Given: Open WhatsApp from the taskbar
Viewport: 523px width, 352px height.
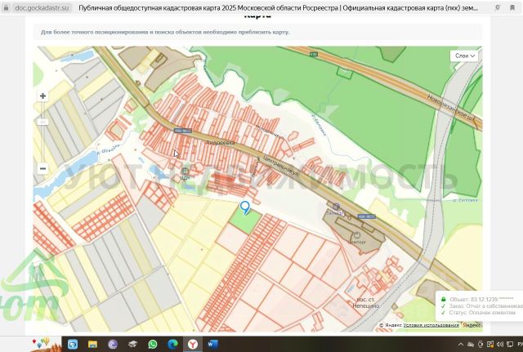Looking at the screenshot, I should tap(153, 344).
